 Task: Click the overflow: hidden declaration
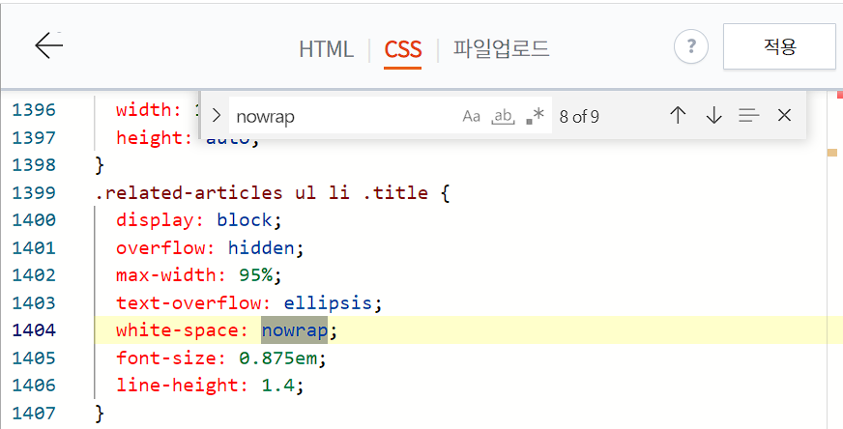click(210, 247)
